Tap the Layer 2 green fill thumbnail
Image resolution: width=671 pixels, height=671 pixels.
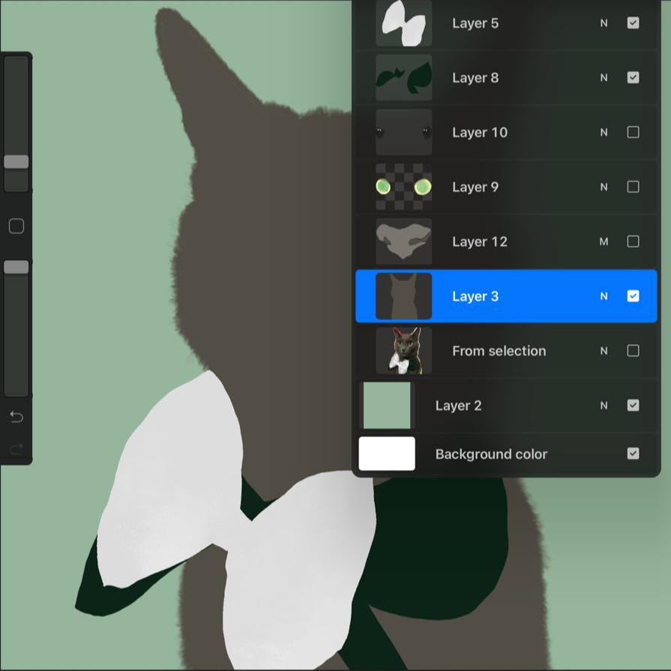pyautogui.click(x=387, y=406)
